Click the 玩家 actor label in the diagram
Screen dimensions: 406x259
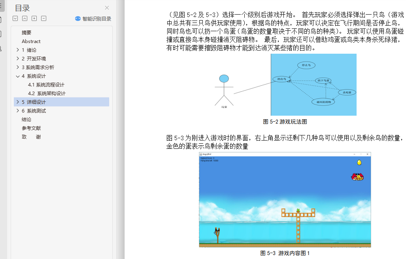(224, 107)
